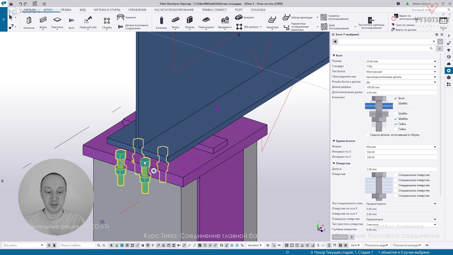Choose the Фундамент tool
Image resolution: width=453 pixels, height=255 pixels.
point(225,22)
